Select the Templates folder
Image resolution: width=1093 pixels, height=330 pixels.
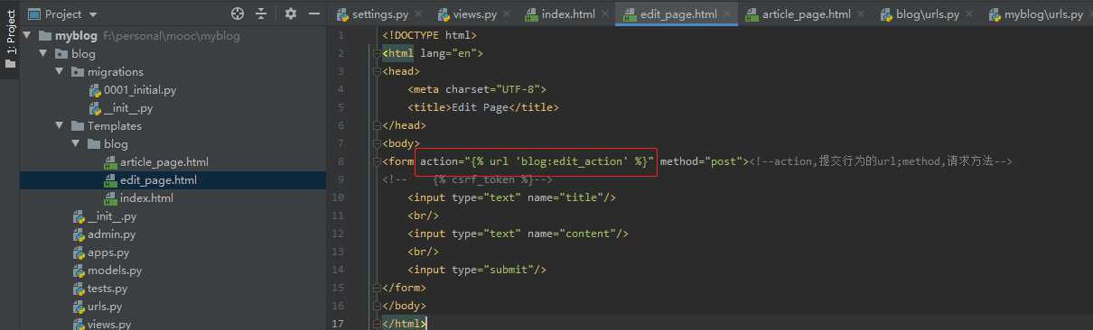(x=115, y=126)
